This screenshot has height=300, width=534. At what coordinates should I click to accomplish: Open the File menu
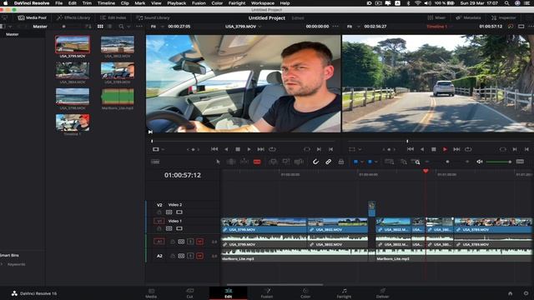pyautogui.click(x=59, y=3)
